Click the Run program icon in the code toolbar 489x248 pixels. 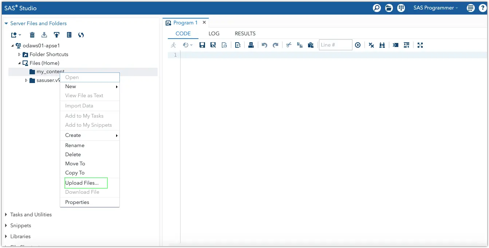[x=173, y=45]
